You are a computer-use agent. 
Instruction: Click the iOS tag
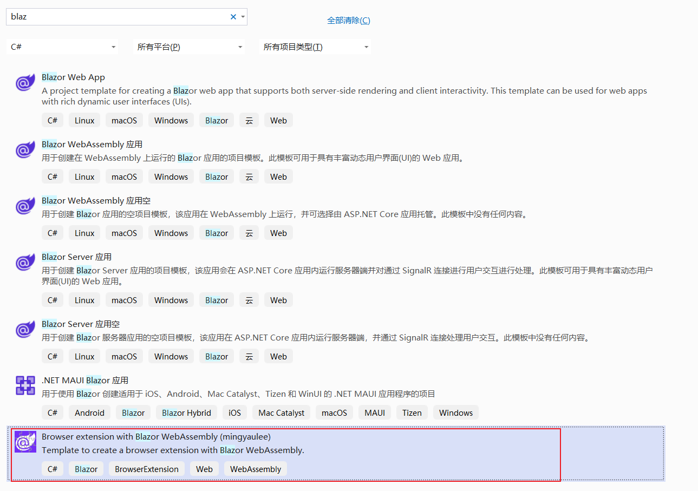click(234, 413)
